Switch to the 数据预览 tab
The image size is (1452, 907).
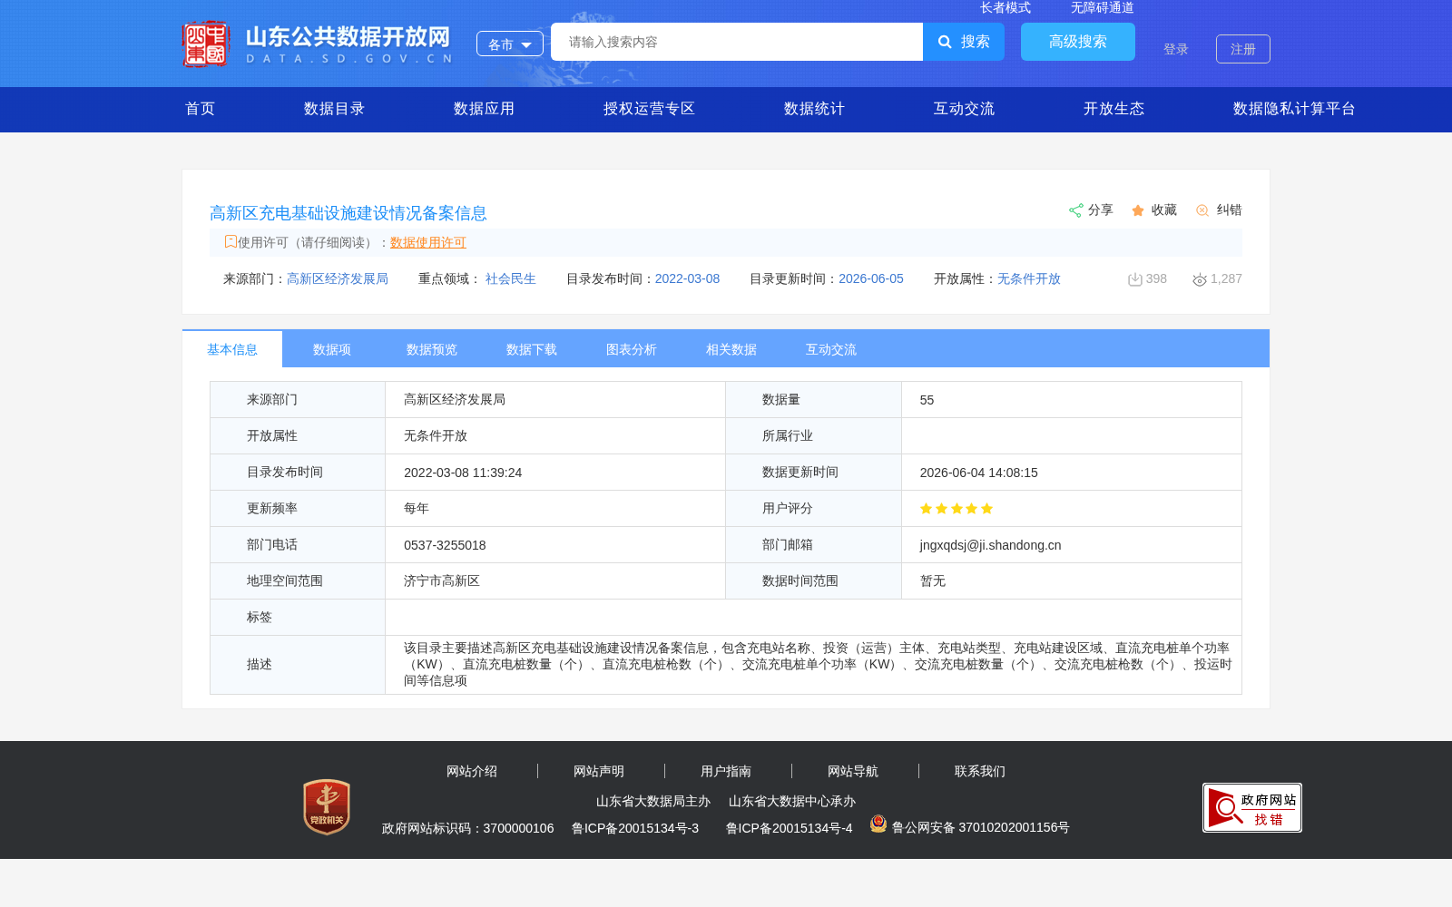(432, 349)
